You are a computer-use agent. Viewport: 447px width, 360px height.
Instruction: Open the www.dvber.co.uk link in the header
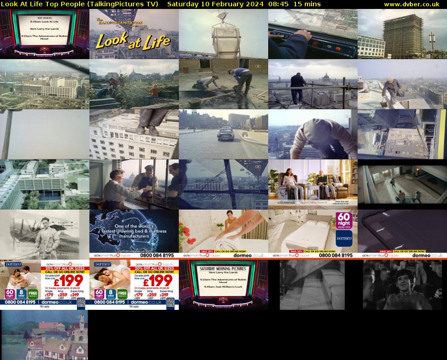click(412, 4)
